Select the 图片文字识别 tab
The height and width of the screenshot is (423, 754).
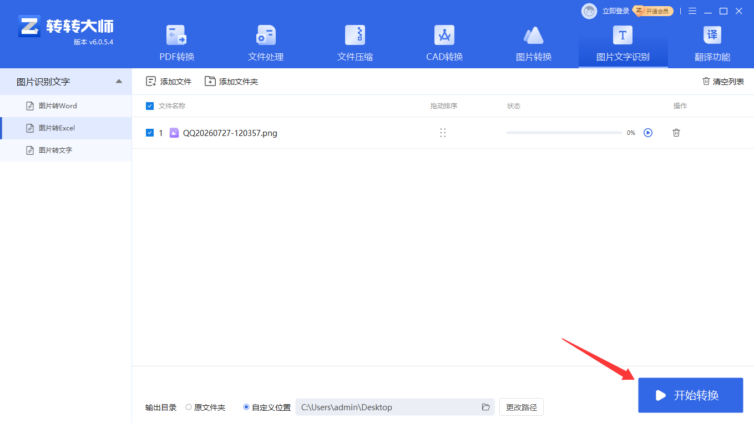(623, 44)
